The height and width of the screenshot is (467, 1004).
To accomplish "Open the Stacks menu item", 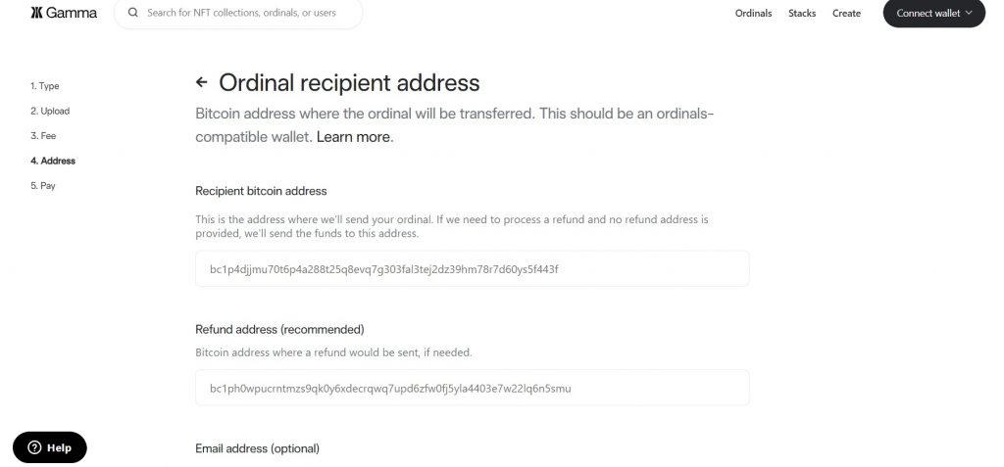I will 802,14.
